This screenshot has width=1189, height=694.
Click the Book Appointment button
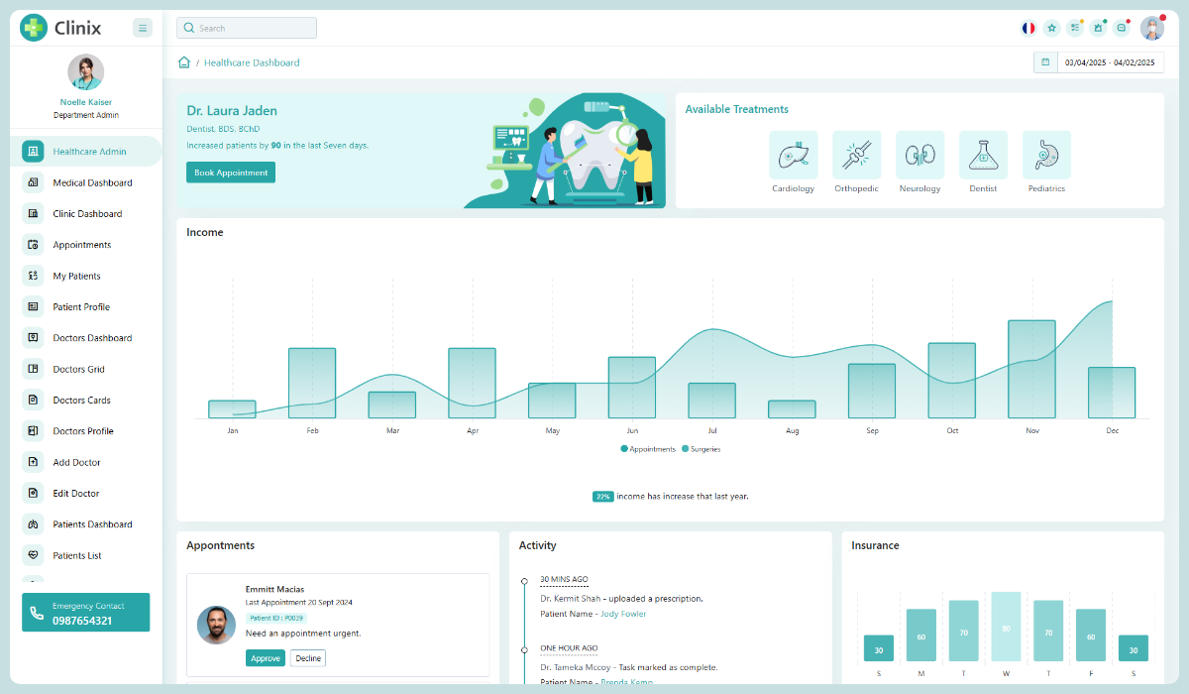230,172
